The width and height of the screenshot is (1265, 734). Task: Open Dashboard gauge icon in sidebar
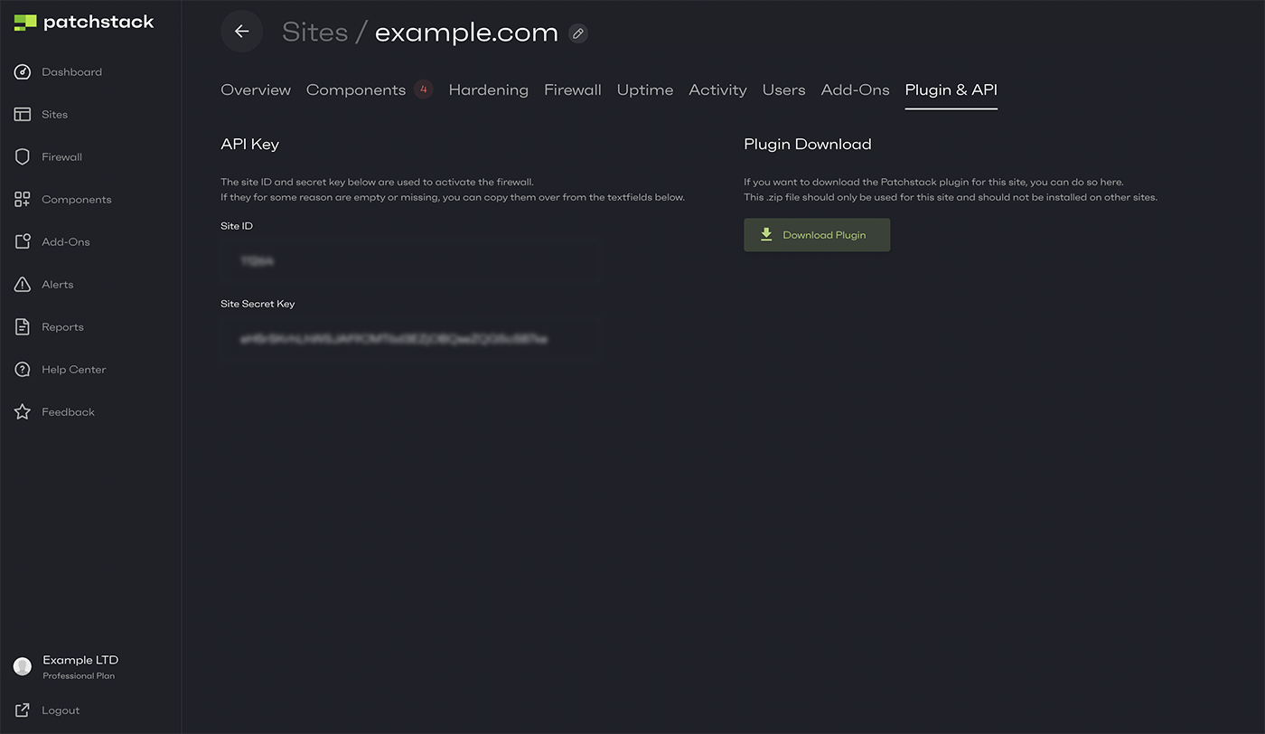(23, 72)
